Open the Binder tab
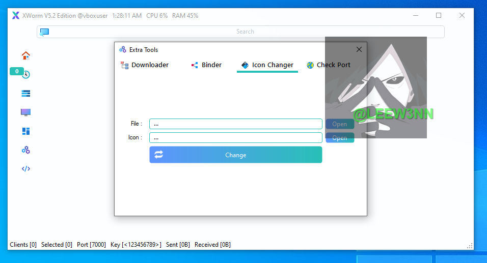The image size is (487, 263). point(206,65)
